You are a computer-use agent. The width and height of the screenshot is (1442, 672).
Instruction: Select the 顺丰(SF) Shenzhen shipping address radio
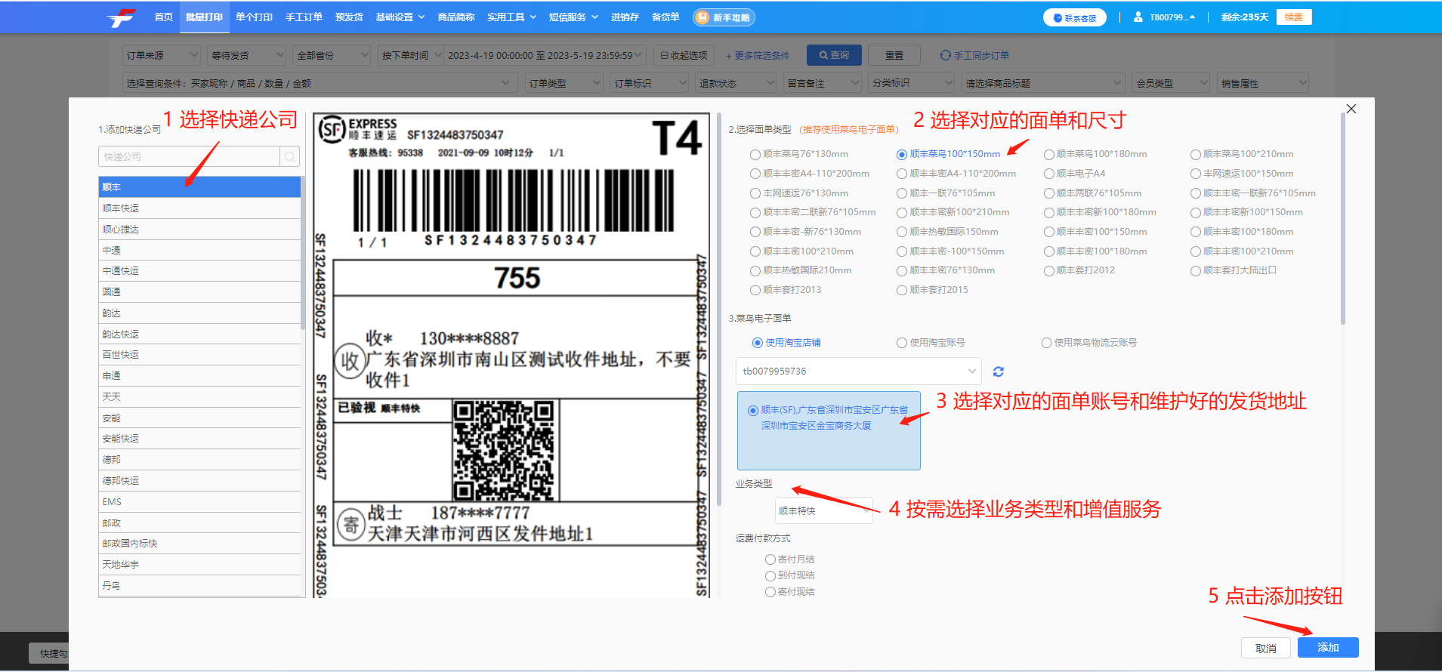click(753, 411)
